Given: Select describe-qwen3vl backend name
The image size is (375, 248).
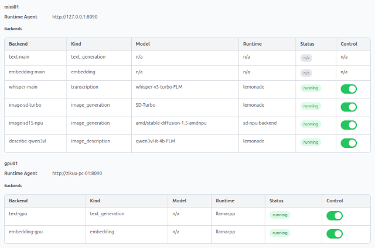Looking at the screenshot, I should 28,141.
